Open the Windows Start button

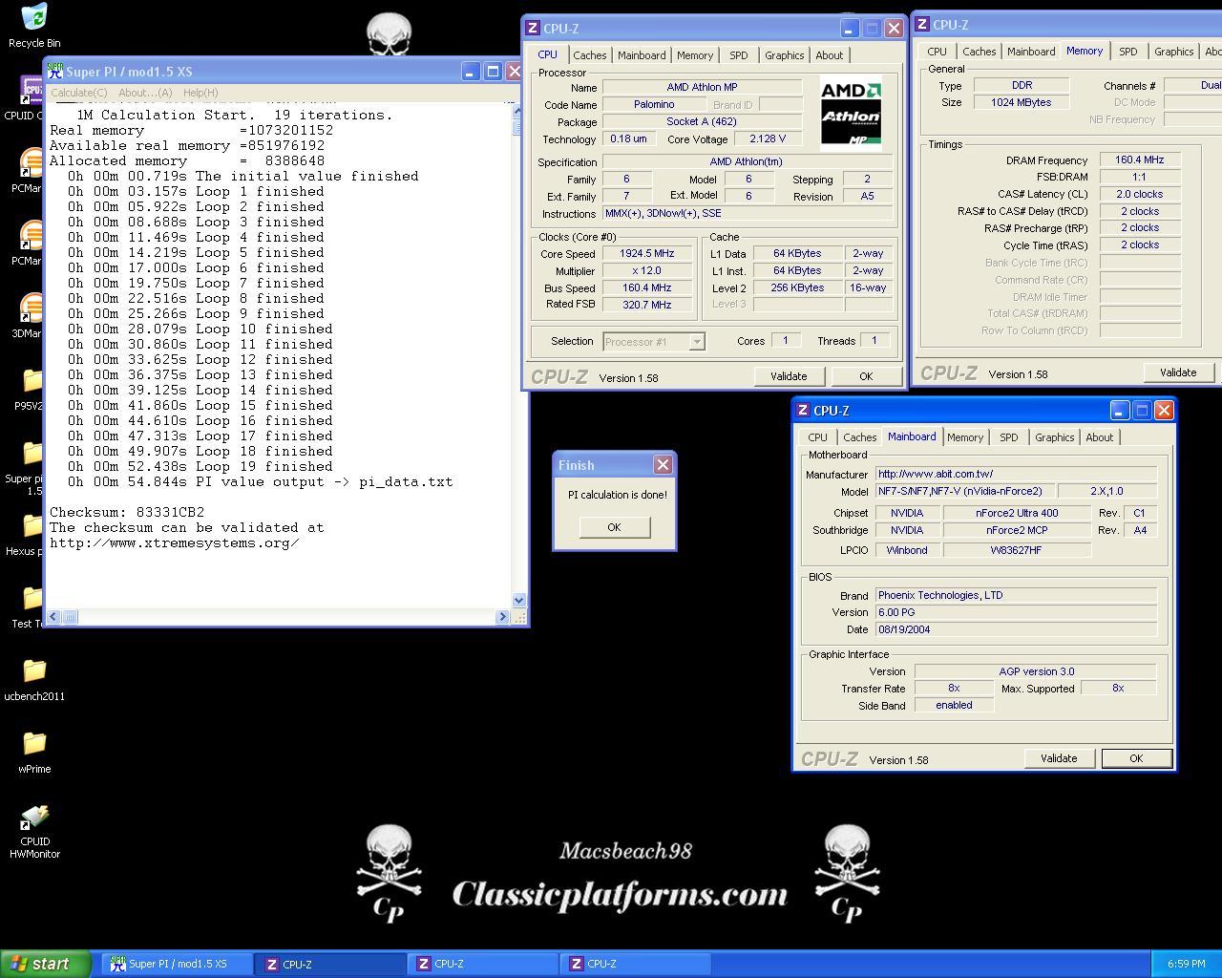tap(46, 964)
